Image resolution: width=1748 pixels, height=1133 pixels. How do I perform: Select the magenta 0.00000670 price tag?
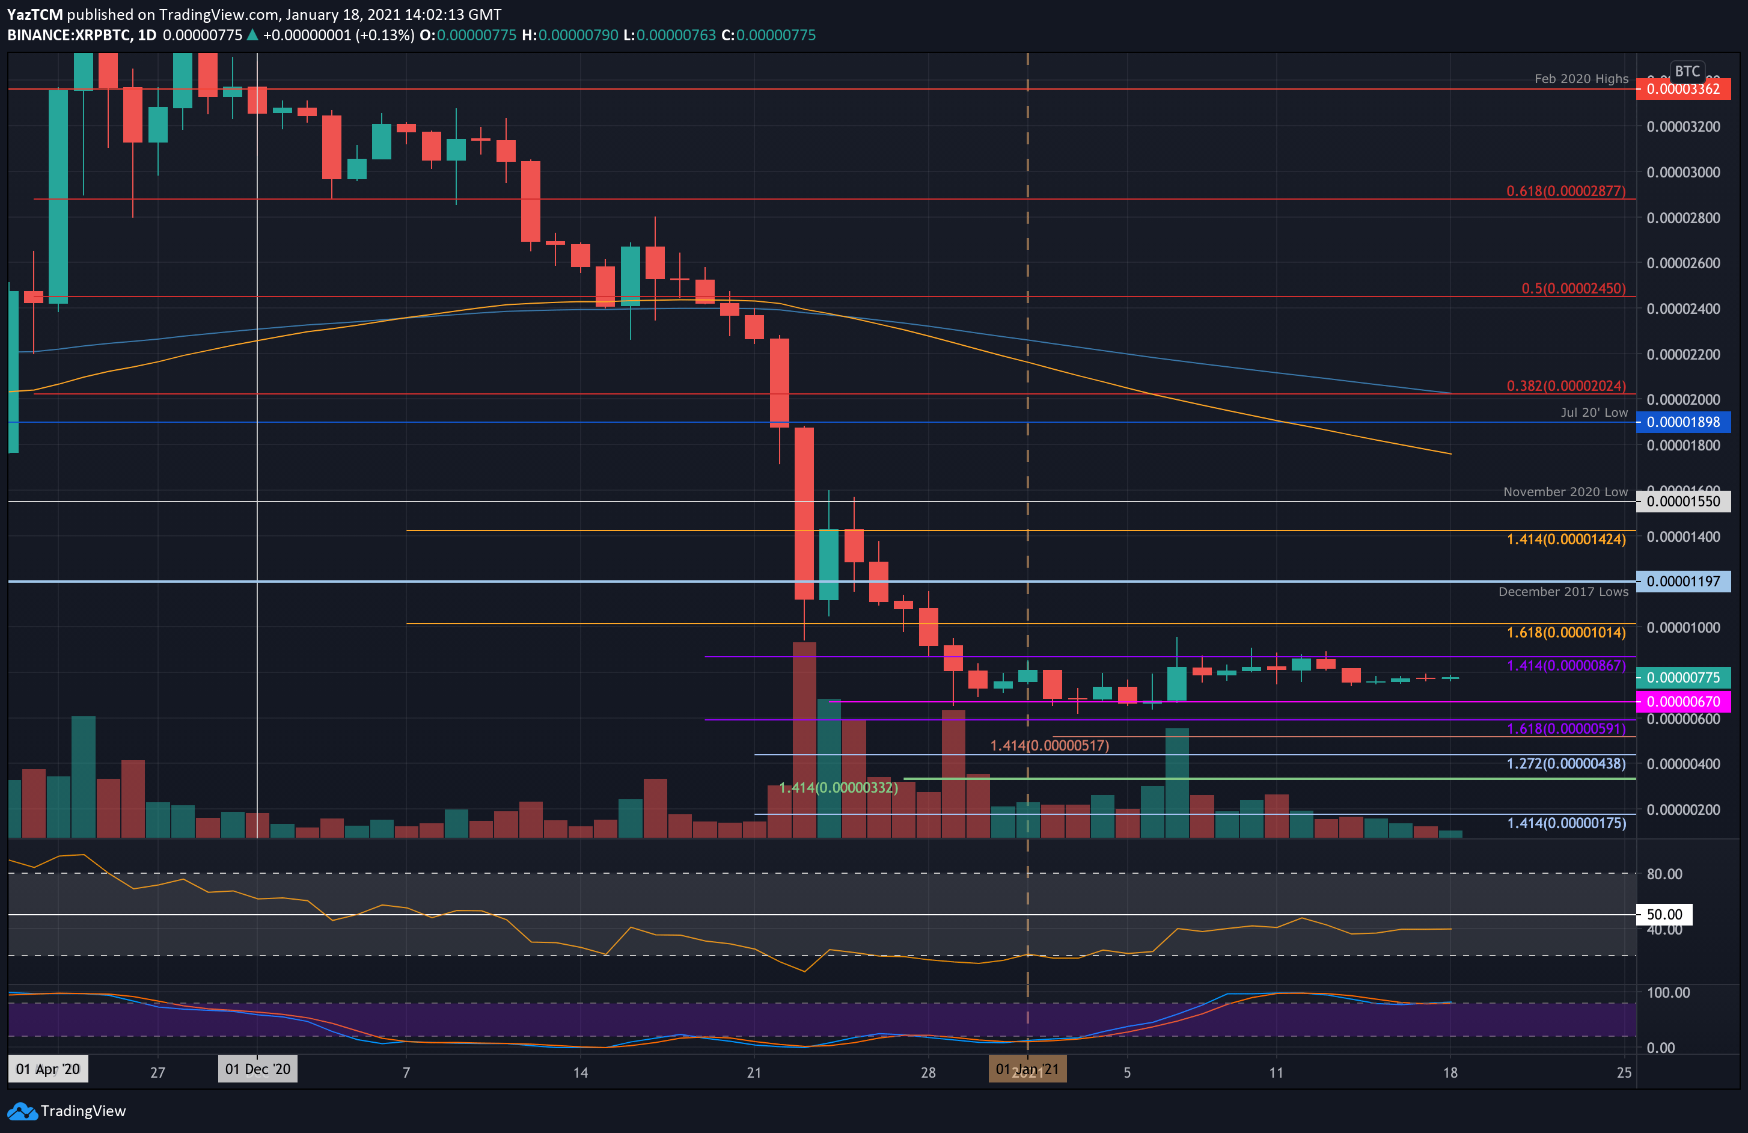pyautogui.click(x=1683, y=702)
